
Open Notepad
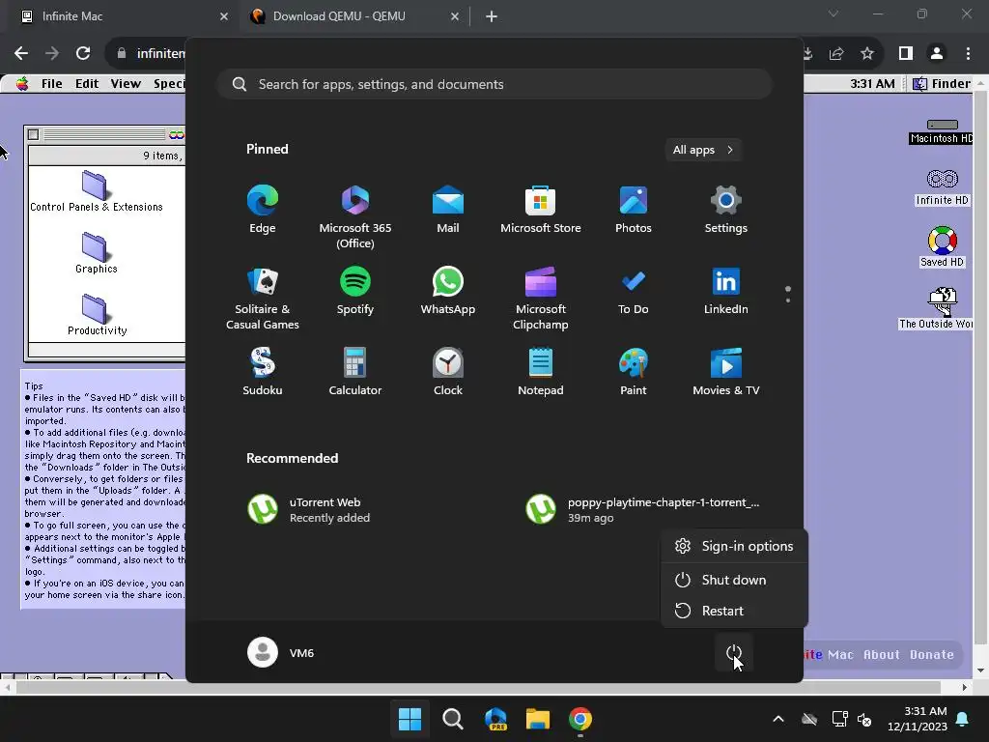[541, 372]
